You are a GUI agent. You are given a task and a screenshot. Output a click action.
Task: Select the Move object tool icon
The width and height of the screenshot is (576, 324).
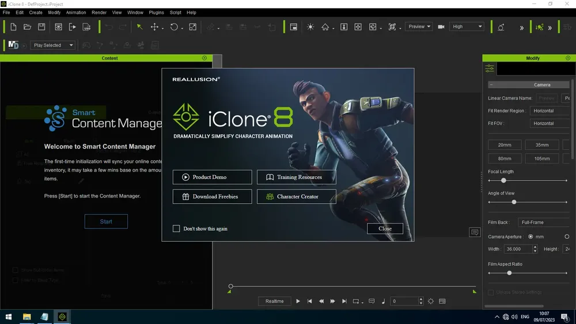click(x=154, y=27)
